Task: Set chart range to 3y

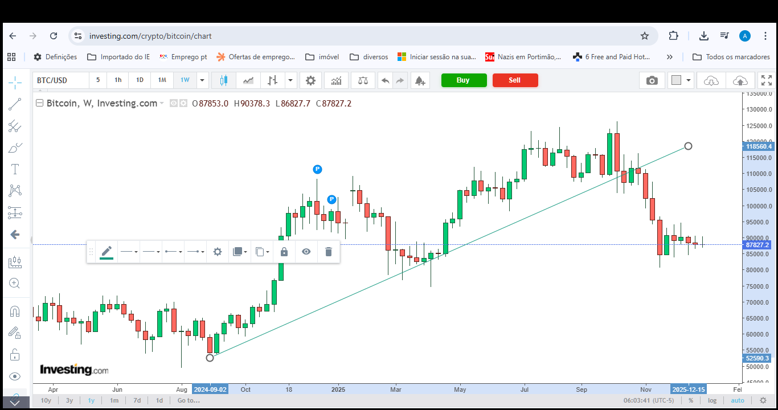Action: tap(69, 400)
